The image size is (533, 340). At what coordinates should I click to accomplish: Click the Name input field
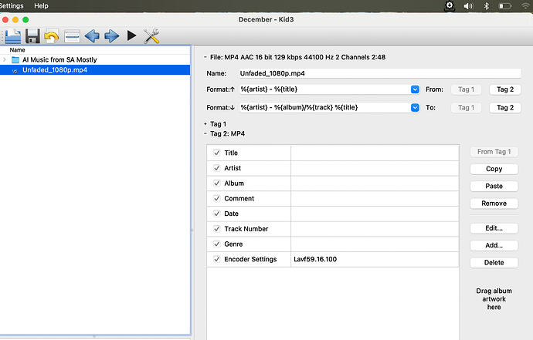(x=380, y=73)
